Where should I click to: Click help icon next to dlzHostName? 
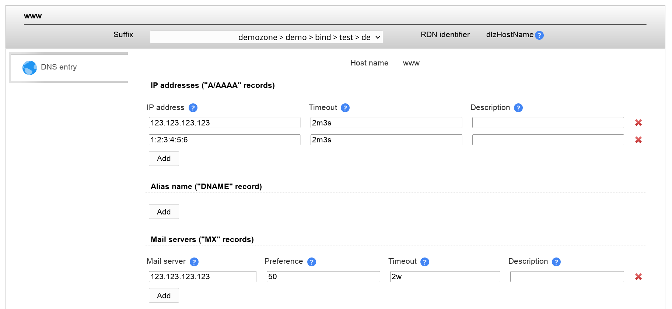click(539, 35)
